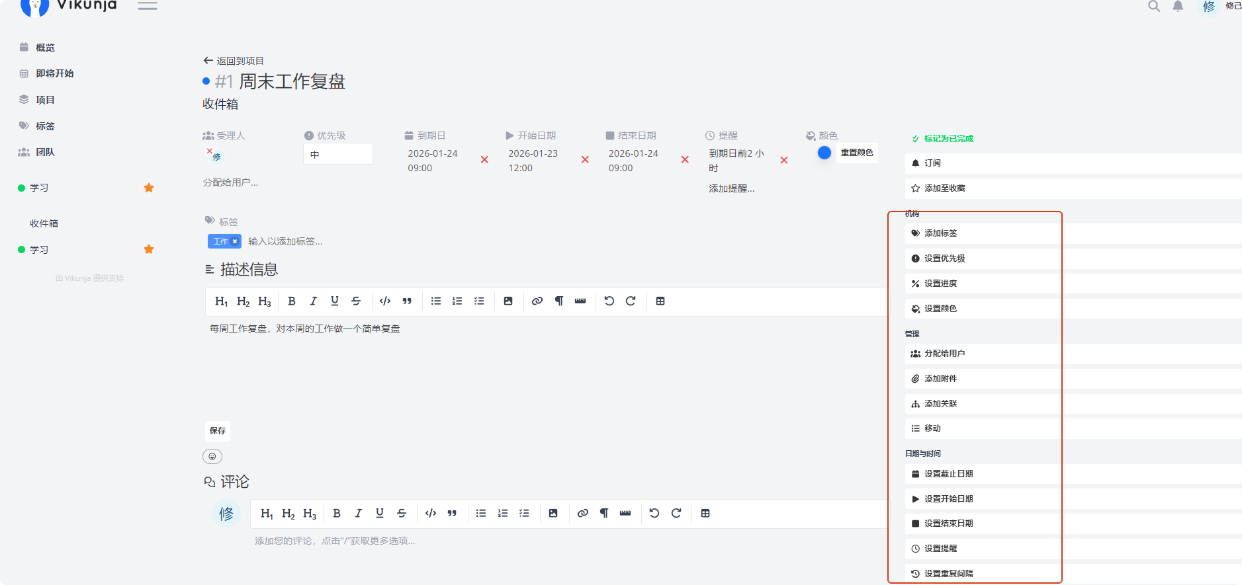Click Bold icon in description editor toolbar

coord(292,301)
